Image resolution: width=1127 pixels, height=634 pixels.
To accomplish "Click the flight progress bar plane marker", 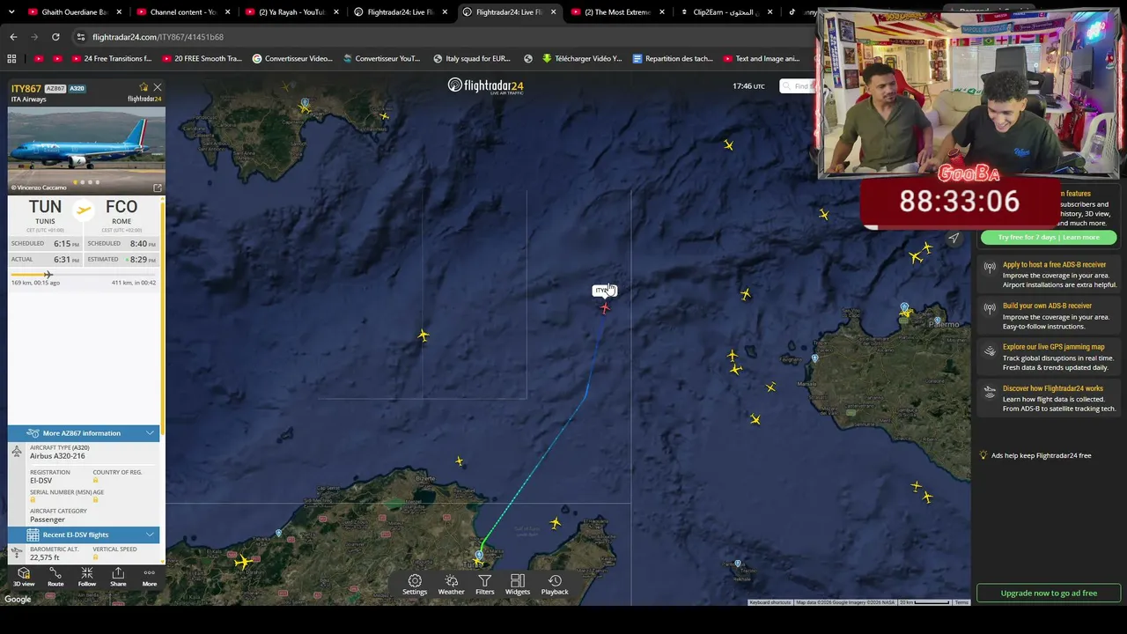I will click(48, 275).
